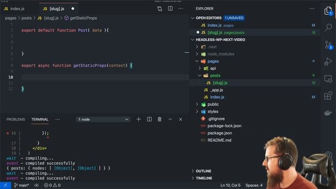Place cursor on empty line 10 in editor
The height and width of the screenshot is (189, 336).
[x=105, y=77]
